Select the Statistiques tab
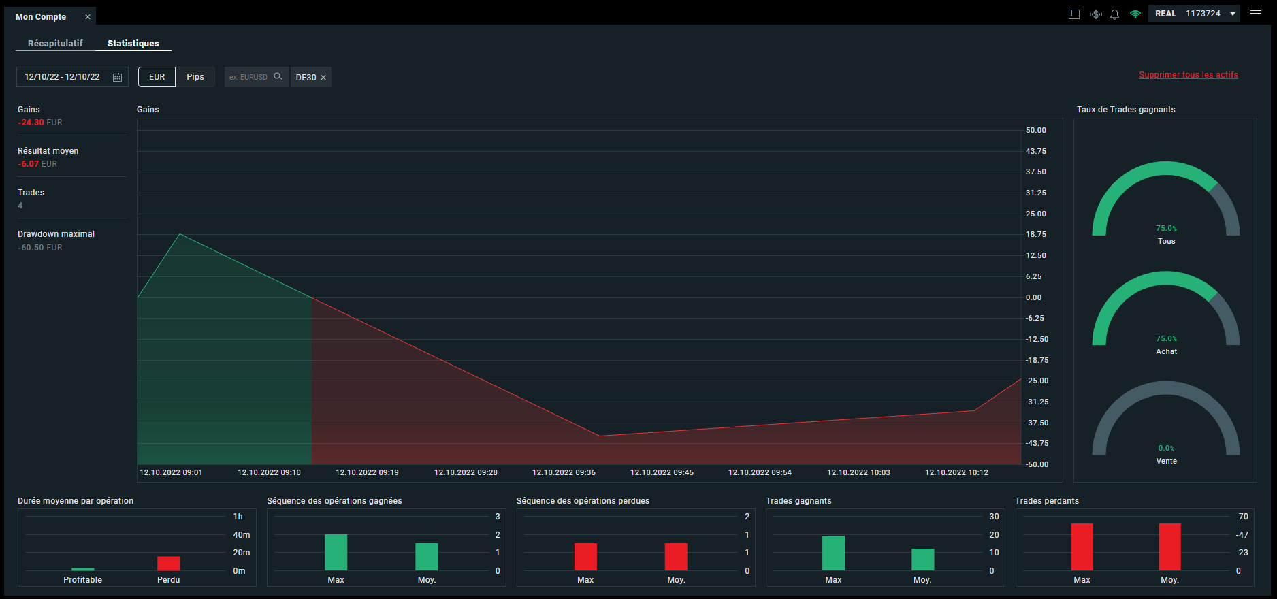 (133, 43)
